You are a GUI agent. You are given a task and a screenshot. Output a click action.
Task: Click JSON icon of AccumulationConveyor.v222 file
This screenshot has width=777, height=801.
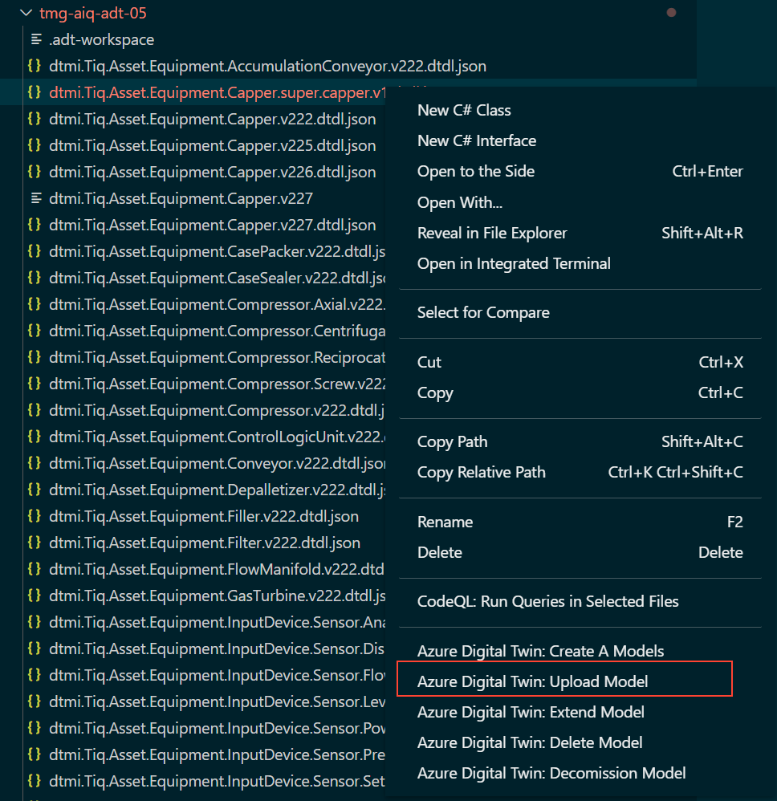pos(35,65)
